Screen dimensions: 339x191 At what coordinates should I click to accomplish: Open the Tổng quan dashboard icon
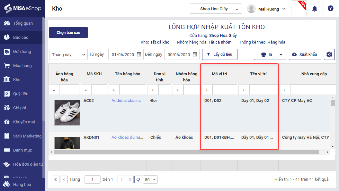click(7, 23)
